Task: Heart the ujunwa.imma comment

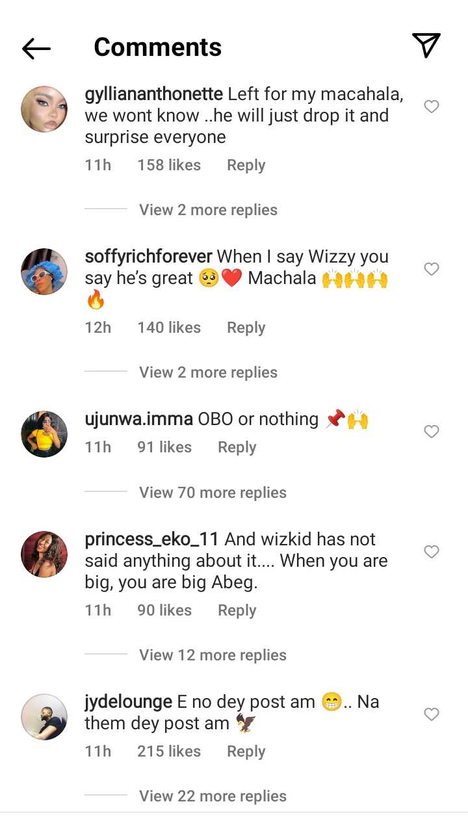Action: (x=432, y=432)
